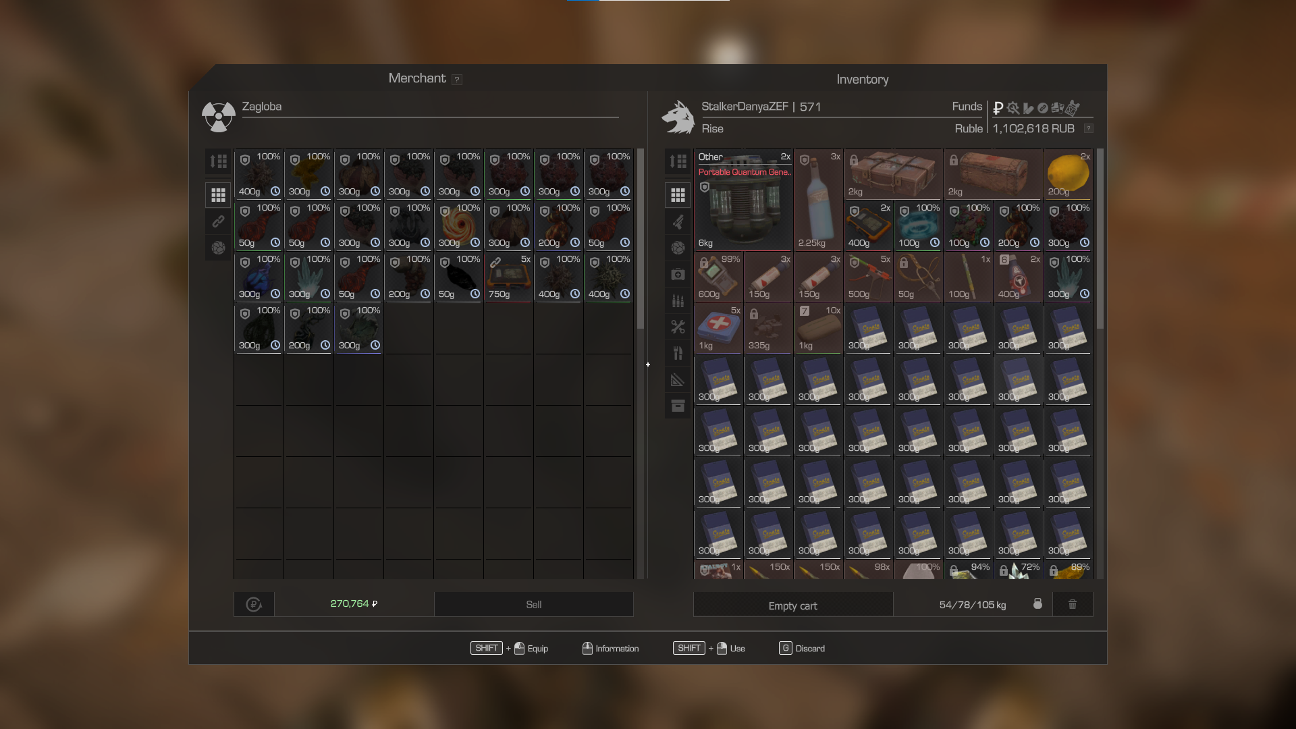1296x729 pixels.
Task: Select the 99% detector 600g item
Action: coord(718,277)
